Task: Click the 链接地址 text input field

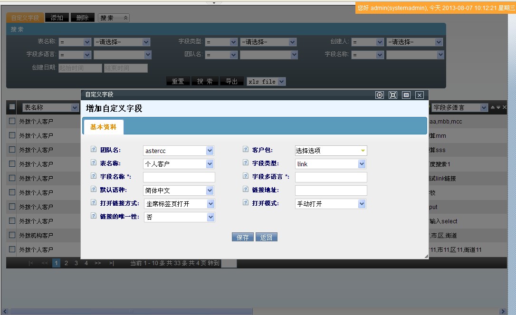Action: (x=331, y=191)
